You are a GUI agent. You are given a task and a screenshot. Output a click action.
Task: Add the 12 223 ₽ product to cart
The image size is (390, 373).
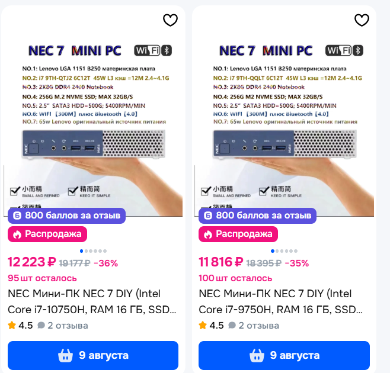click(x=93, y=356)
